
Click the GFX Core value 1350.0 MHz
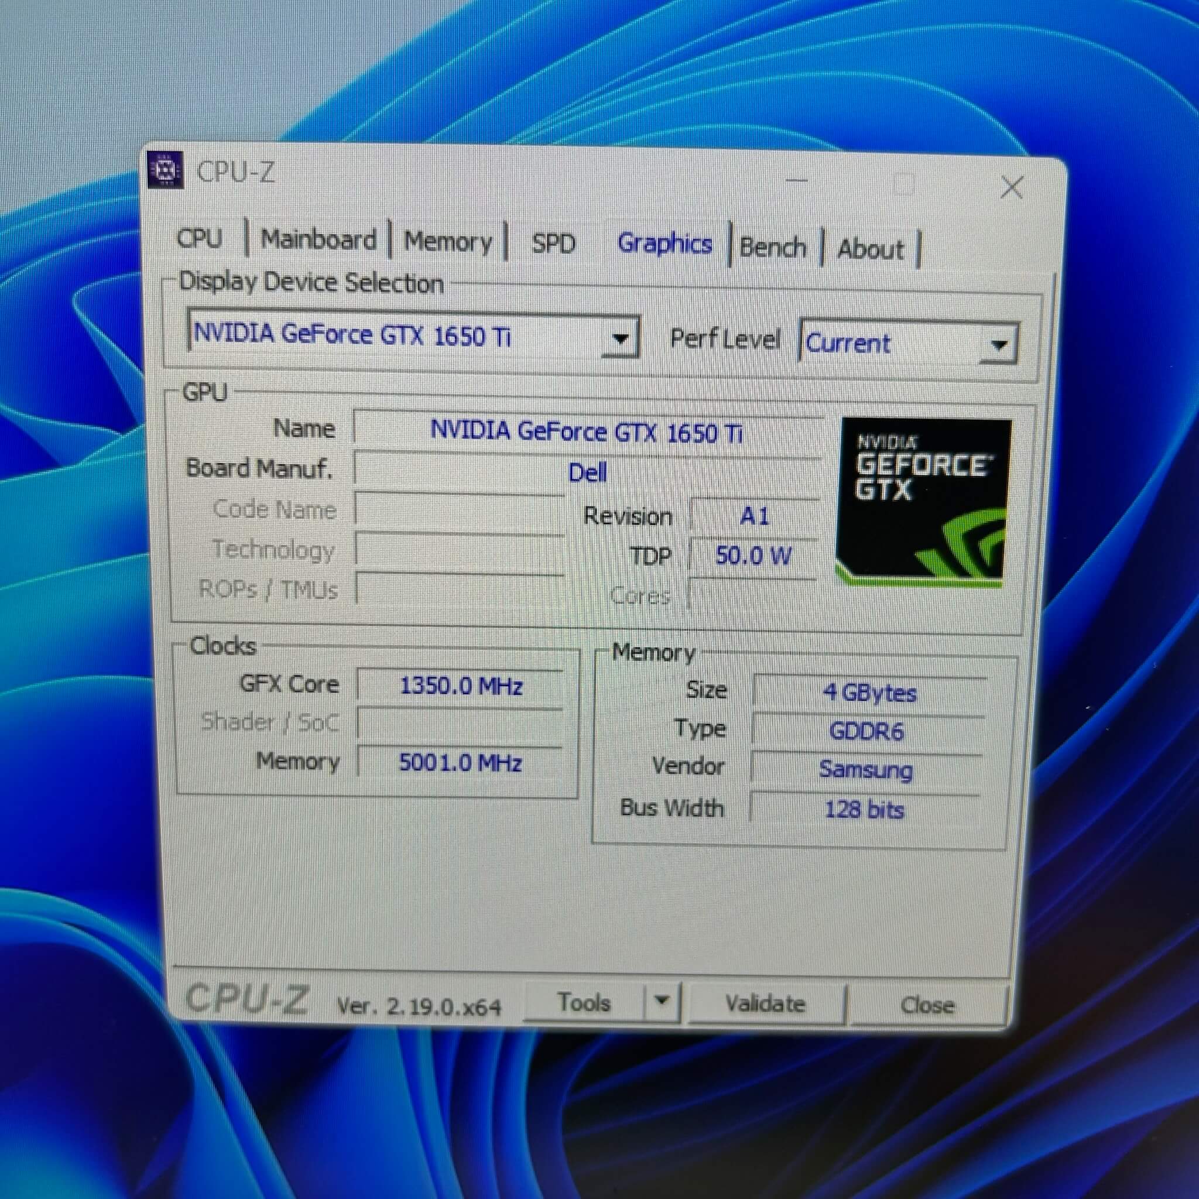[x=461, y=686]
